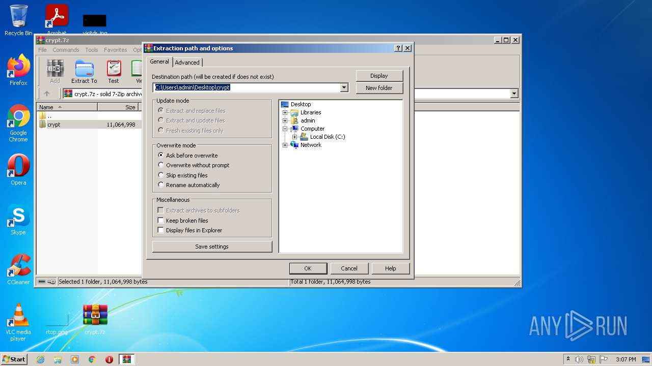Open the Start menu
This screenshot has height=366, width=652.
(14, 359)
